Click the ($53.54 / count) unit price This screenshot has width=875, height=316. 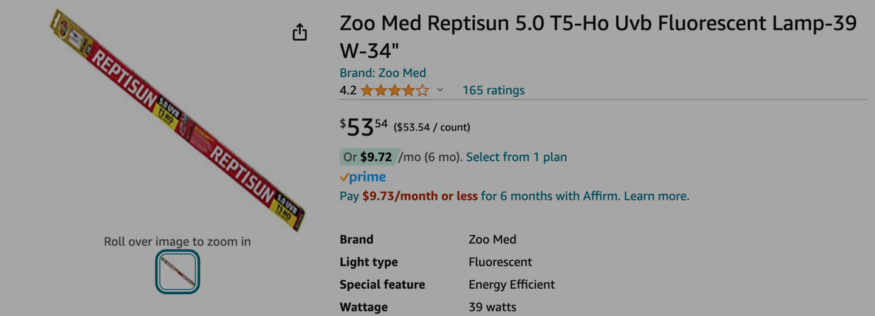[432, 128]
